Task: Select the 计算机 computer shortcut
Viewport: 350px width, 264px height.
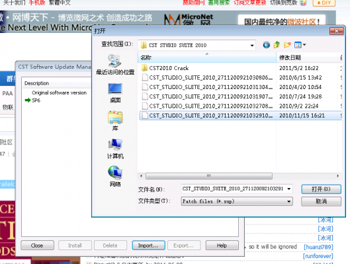Action: pos(115,148)
